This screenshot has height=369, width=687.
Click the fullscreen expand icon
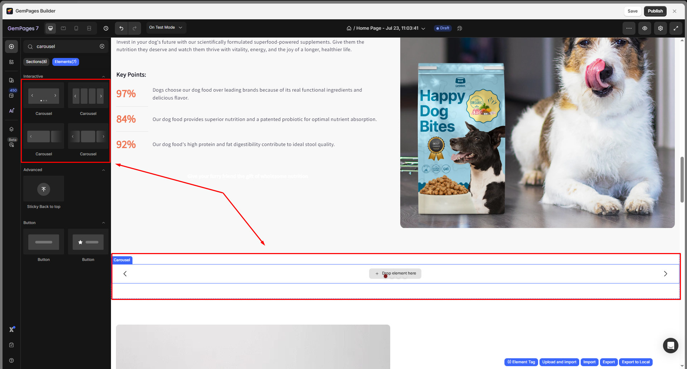coord(676,28)
